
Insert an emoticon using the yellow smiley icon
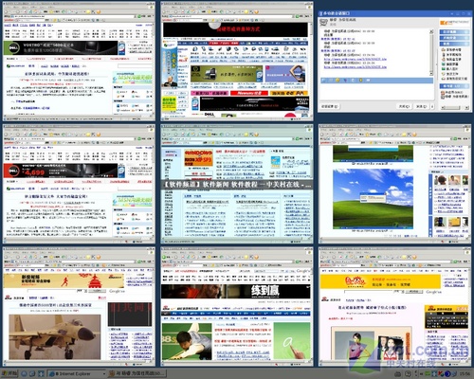tap(337, 81)
